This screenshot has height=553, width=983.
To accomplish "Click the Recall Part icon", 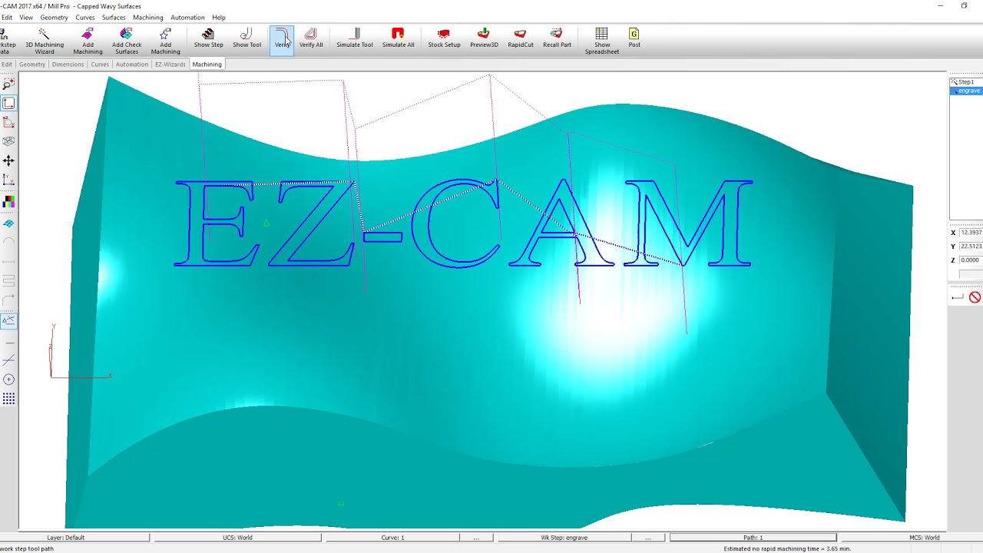I will click(557, 38).
